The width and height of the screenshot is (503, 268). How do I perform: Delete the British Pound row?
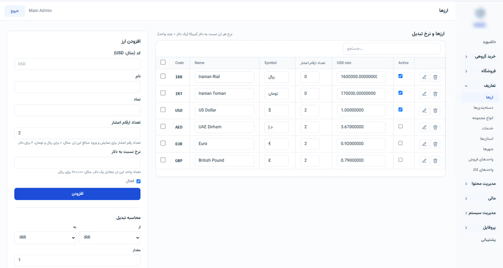coord(435,161)
